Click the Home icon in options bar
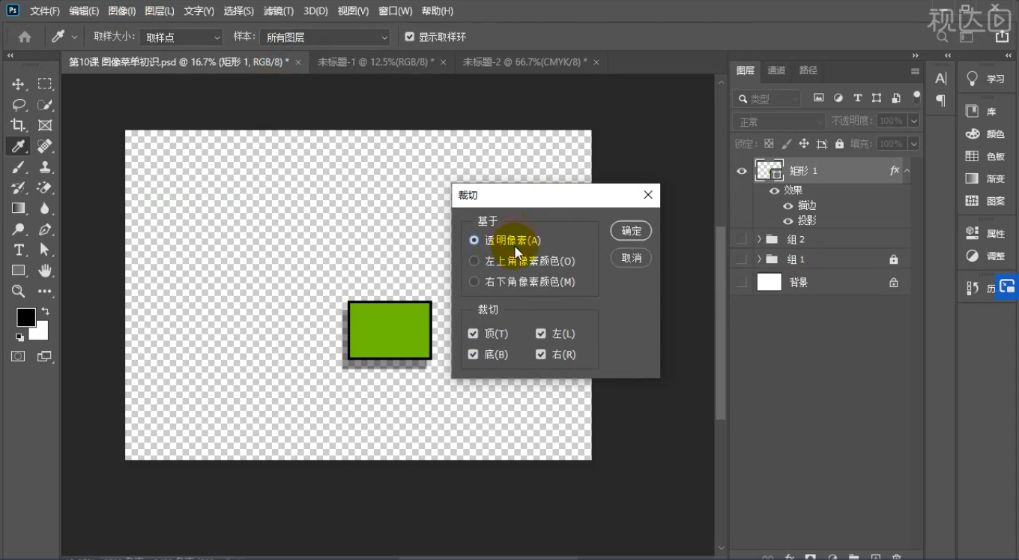 pyautogui.click(x=25, y=37)
